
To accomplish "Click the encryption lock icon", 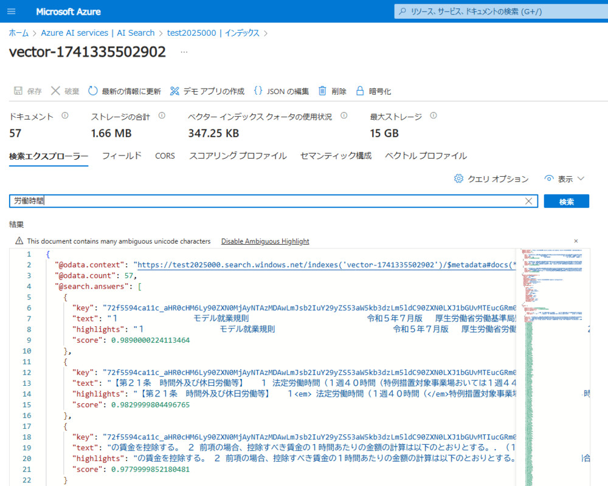I will click(x=360, y=91).
